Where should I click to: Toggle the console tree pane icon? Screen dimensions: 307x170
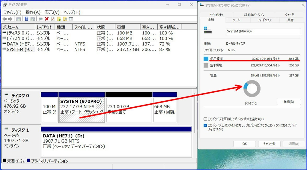[x=18, y=19]
